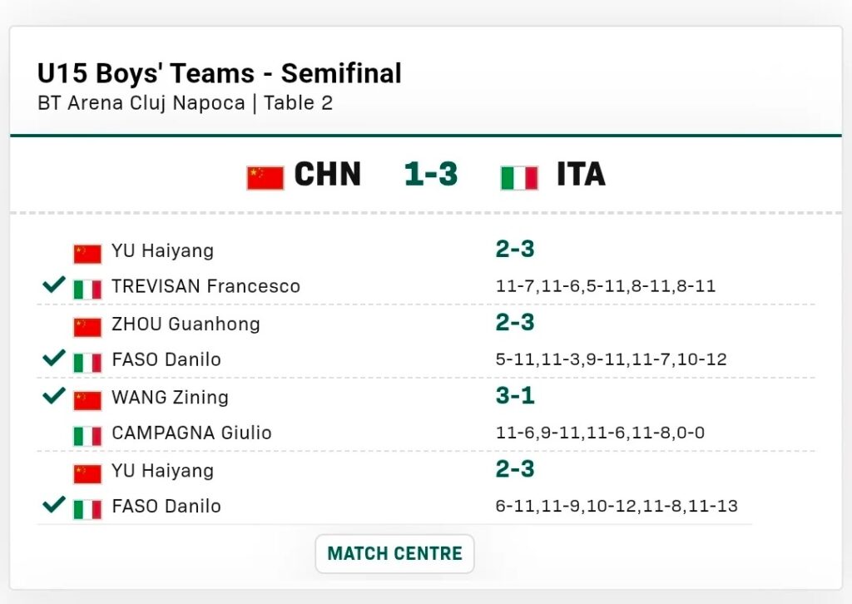This screenshot has width=852, height=604.
Task: Click the flag beside ZHOU Guanhong
Action: point(87,326)
